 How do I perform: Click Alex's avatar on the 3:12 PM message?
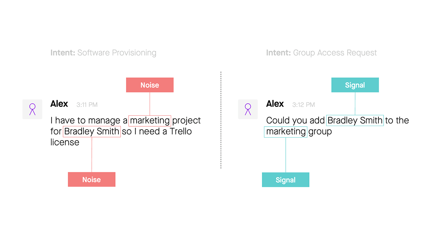(248, 109)
